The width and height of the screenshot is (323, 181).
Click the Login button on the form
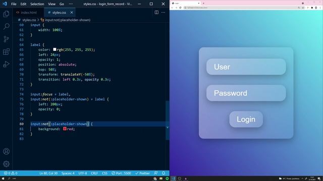click(x=246, y=119)
